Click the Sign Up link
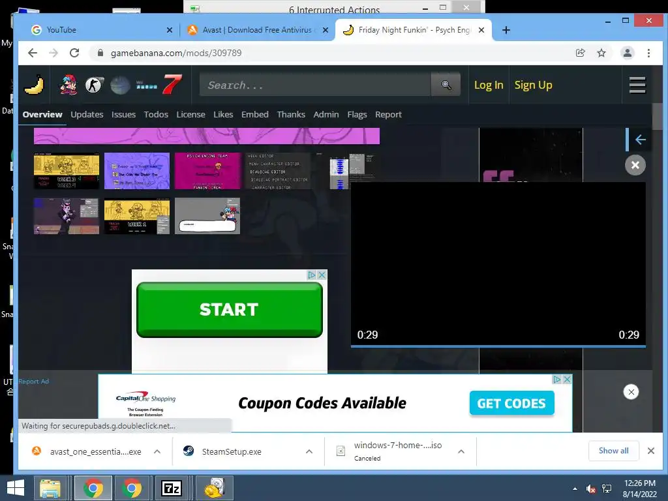Screen dimensions: 668x501 coord(533,85)
